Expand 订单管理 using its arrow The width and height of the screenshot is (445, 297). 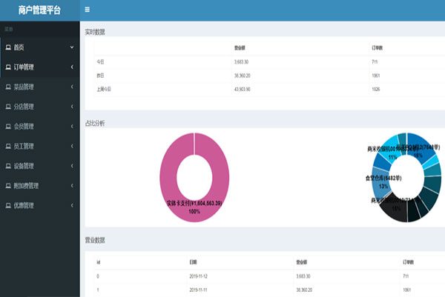(72, 67)
